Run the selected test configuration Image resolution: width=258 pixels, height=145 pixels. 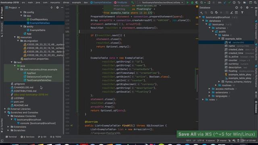tap(187, 2)
